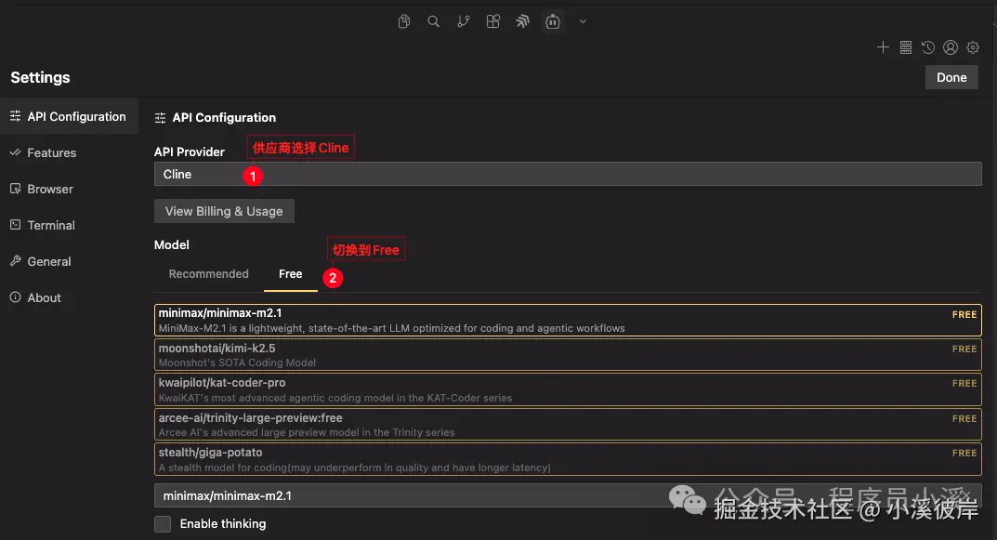This screenshot has height=540, width=997.
Task: Switch to the Recommended model tab
Action: [x=208, y=274]
